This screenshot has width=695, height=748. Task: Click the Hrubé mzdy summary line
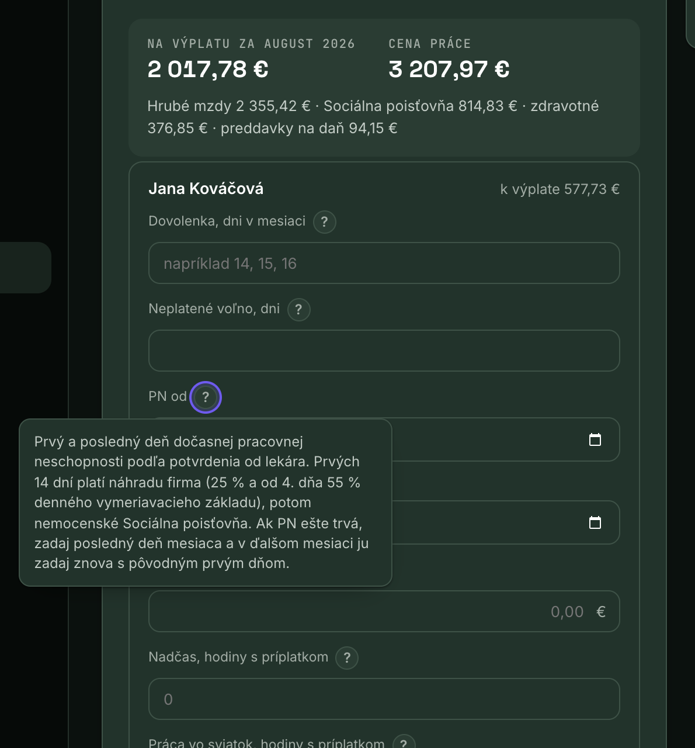[x=373, y=117]
